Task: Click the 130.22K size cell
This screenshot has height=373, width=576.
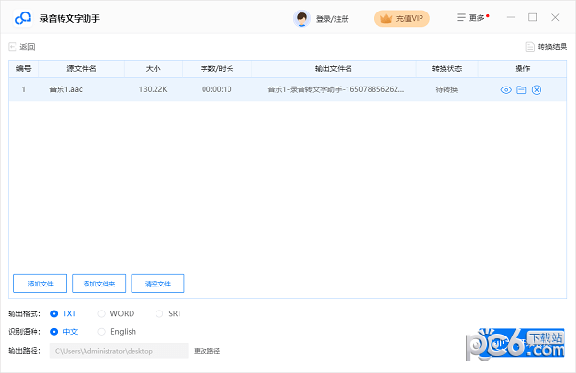Action: click(154, 89)
